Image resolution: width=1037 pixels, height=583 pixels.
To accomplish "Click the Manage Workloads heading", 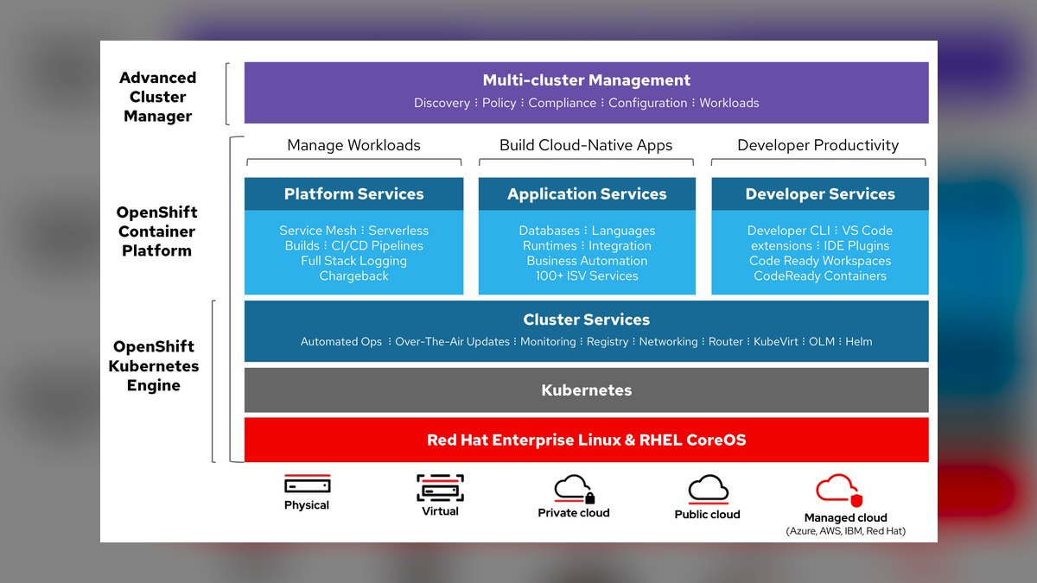I will tap(354, 145).
